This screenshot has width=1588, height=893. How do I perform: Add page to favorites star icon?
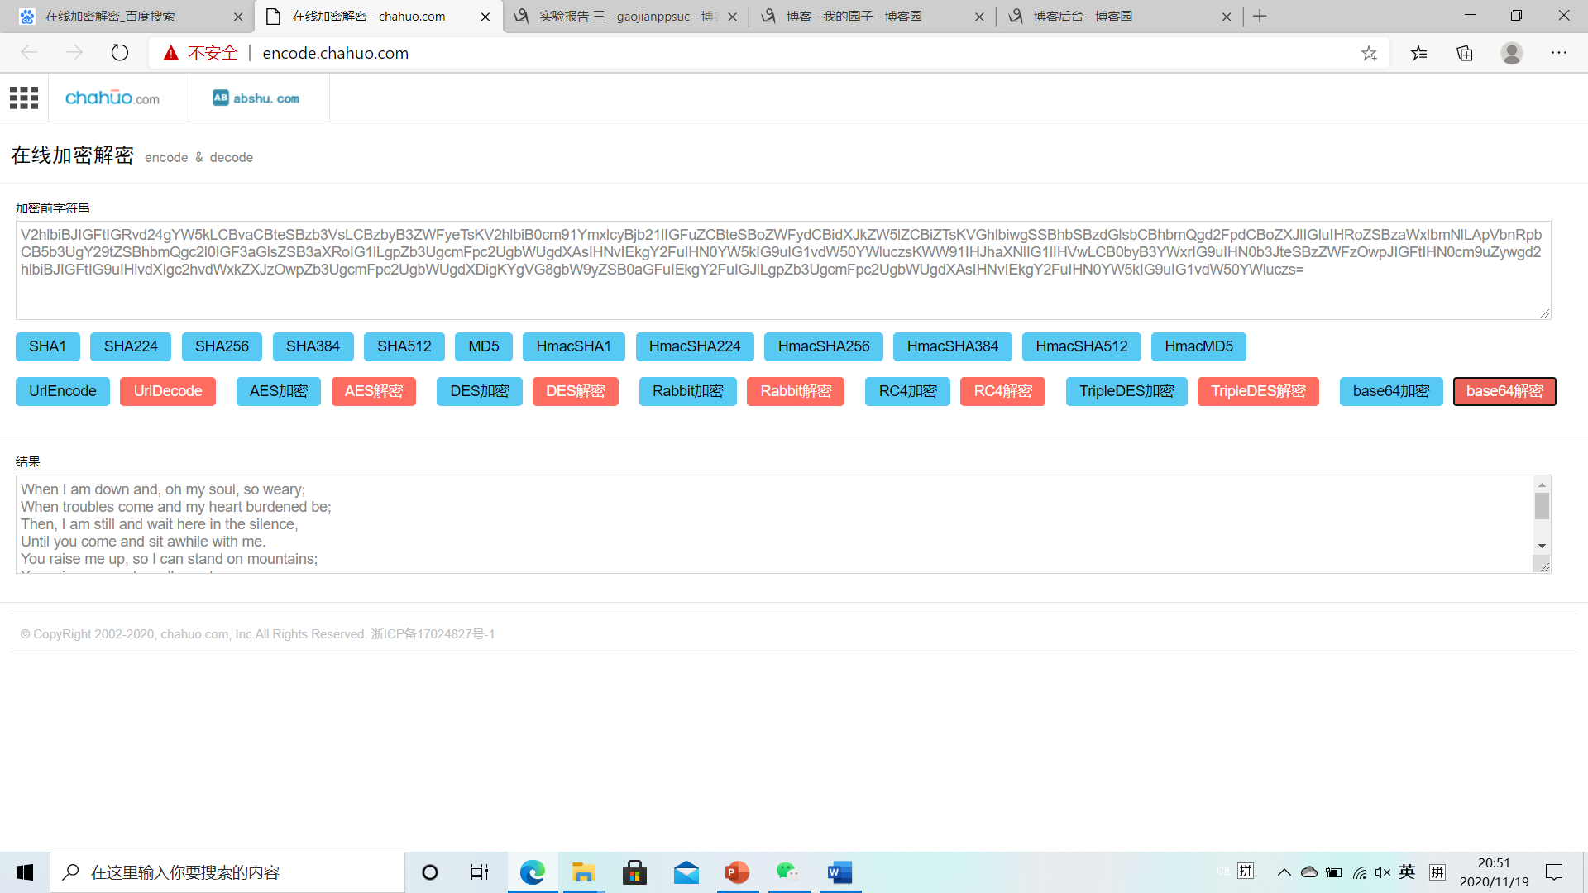tap(1369, 53)
